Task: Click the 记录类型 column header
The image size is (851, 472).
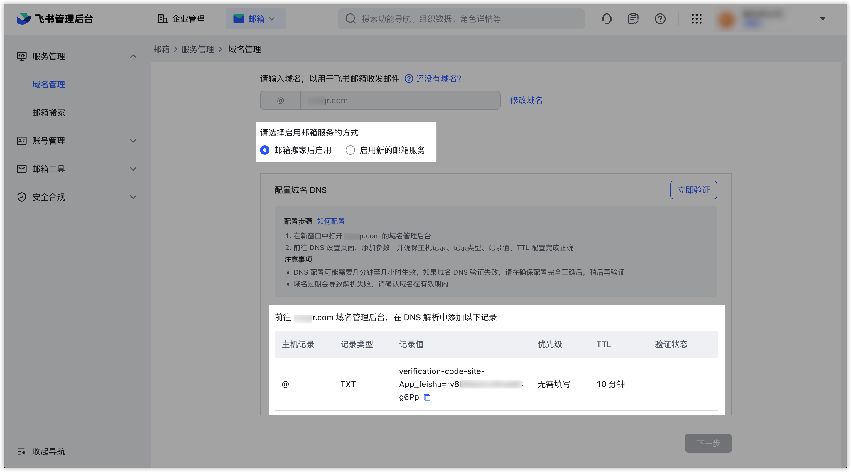Action: pos(357,344)
